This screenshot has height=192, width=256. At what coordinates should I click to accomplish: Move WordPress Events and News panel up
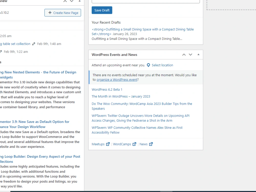(x=184, y=55)
